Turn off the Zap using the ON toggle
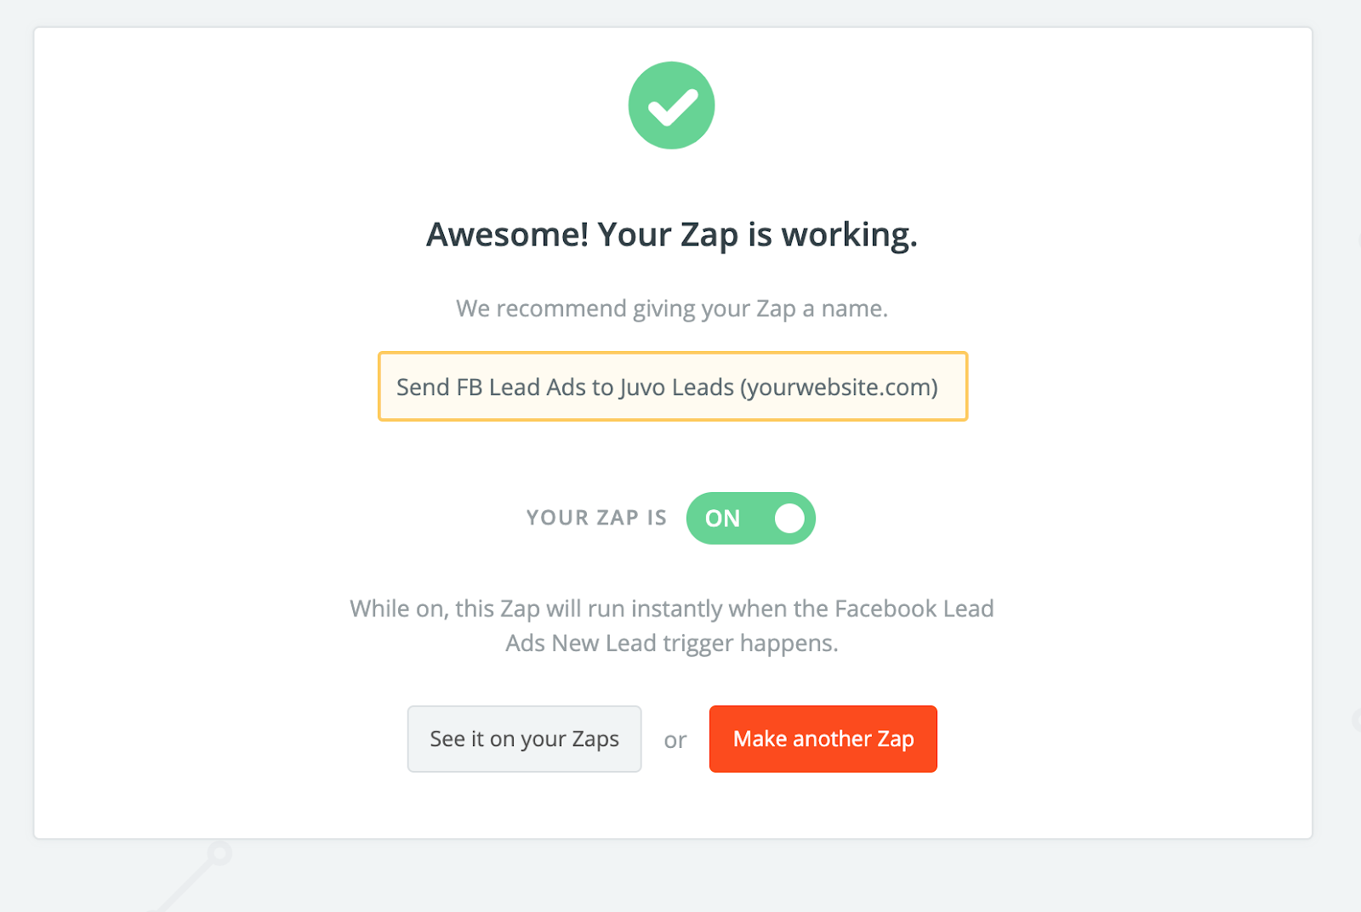Image resolution: width=1361 pixels, height=912 pixels. coord(750,518)
